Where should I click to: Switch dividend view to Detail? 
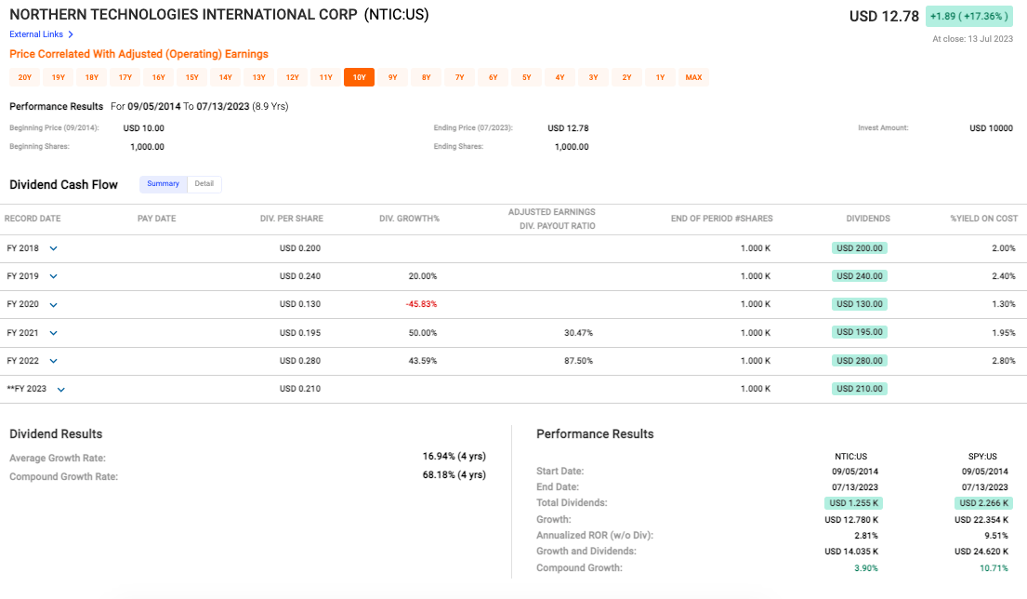(204, 184)
